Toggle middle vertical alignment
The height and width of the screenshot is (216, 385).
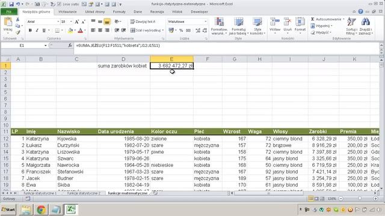click(100, 22)
